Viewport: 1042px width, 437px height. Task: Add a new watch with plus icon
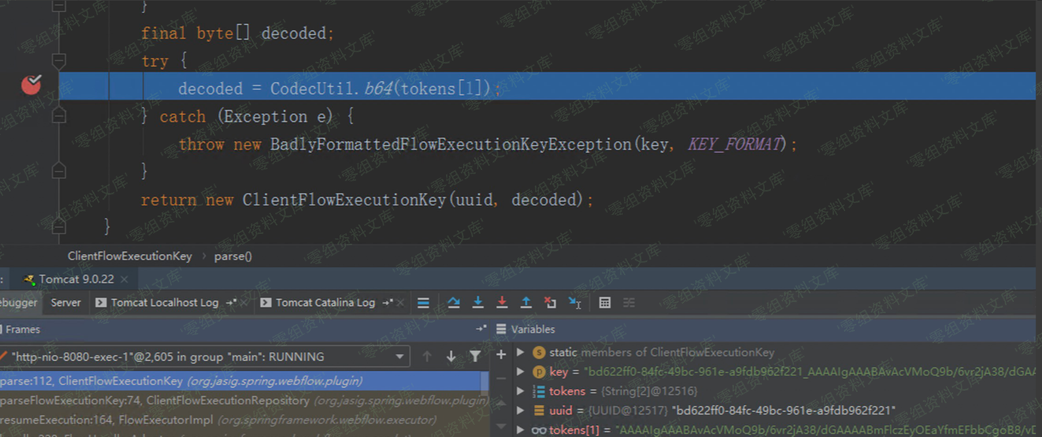501,354
